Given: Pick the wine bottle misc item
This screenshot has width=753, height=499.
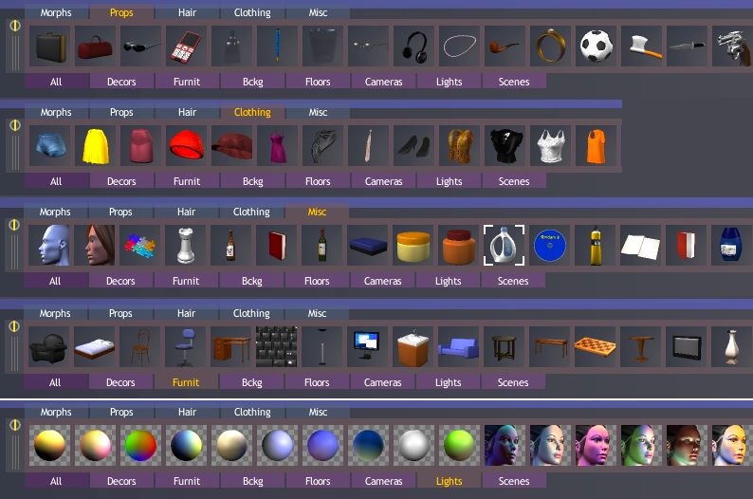Looking at the screenshot, I should 321,246.
